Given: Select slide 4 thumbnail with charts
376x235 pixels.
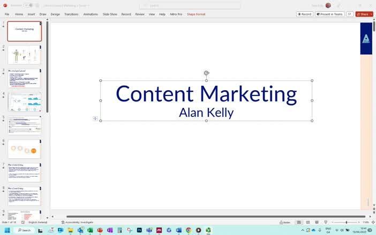Looking at the screenshot, I should (25, 102).
